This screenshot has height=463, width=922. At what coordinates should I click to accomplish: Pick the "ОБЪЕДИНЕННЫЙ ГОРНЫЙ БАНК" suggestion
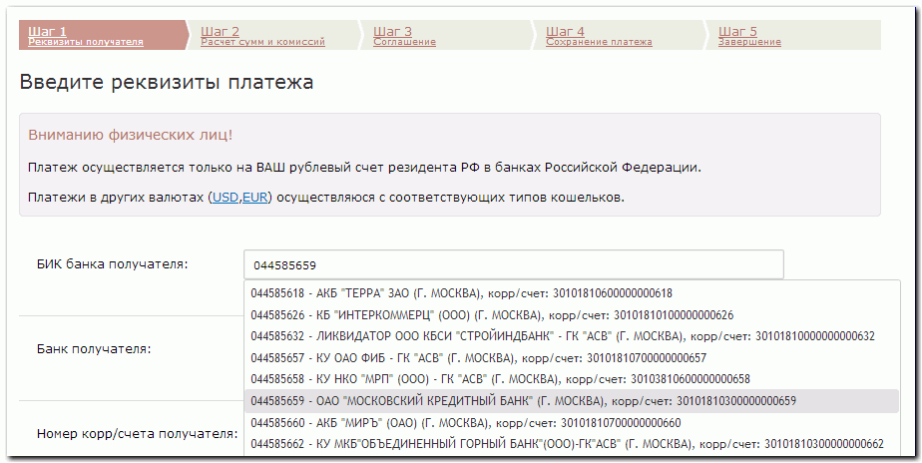tap(567, 444)
